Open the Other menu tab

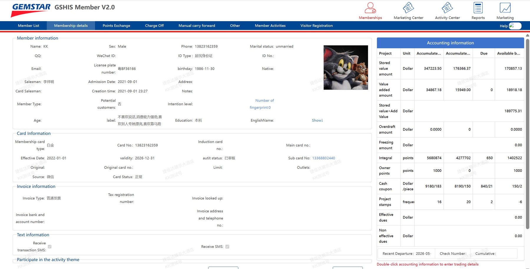(235, 26)
